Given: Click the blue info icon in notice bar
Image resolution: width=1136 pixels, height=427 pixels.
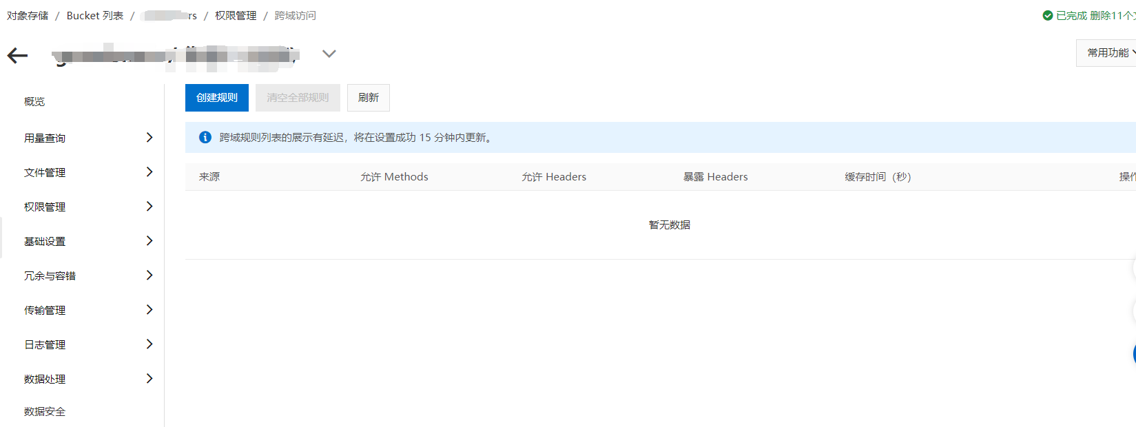Looking at the screenshot, I should (x=205, y=137).
